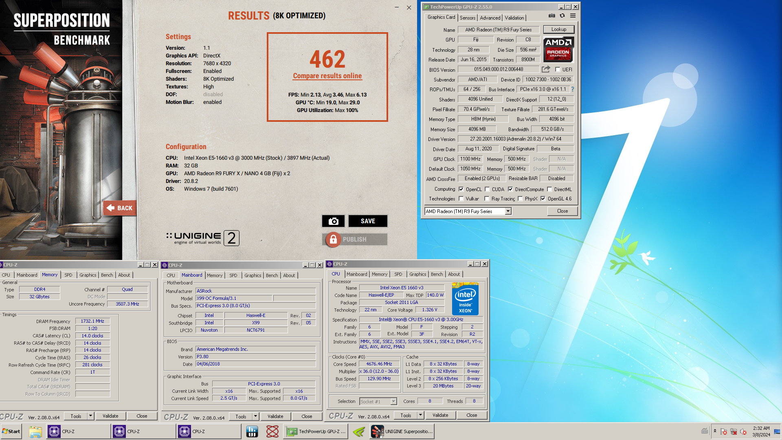This screenshot has width=782, height=440.
Task: Click the Driver Version field in GPU-Z
Action: tap(516, 139)
